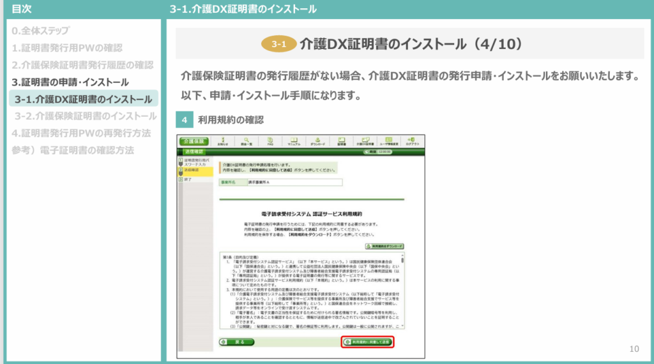Click the 電子請求受付システム 認証サービス利用規約 heading
654x364 pixels.
point(312,214)
